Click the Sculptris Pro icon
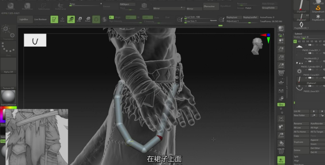325x165 pixels. (x=105, y=19)
